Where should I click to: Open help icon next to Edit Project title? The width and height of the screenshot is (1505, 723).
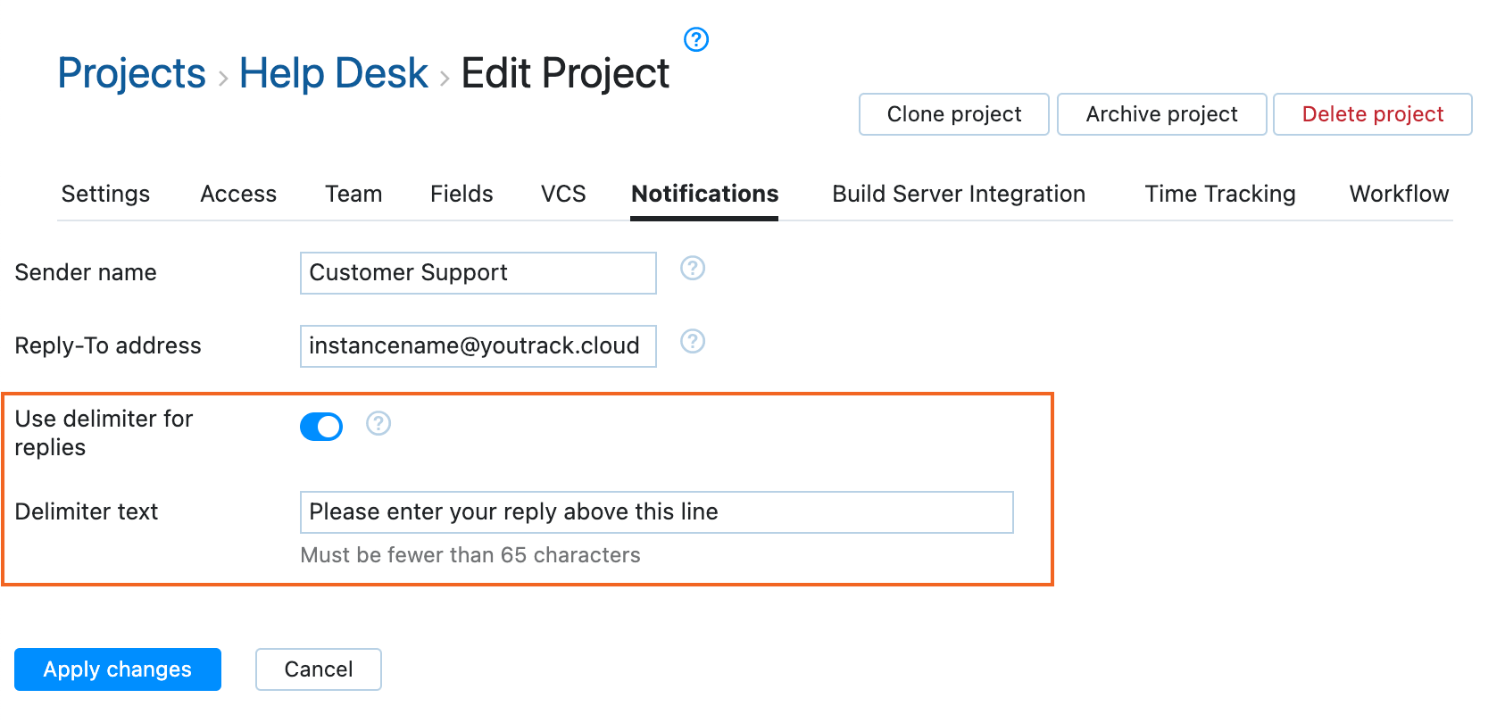(695, 39)
